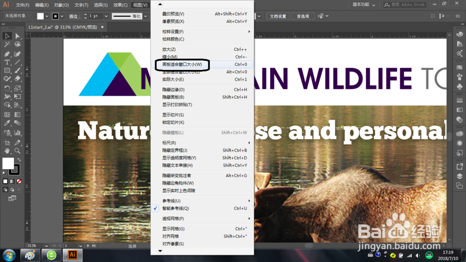
Task: Select the Eraser tool
Action: pyautogui.click(x=18, y=79)
